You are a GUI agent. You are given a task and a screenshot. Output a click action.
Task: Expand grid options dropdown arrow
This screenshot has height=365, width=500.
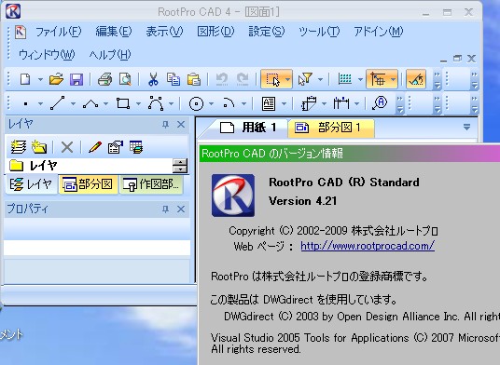(360, 79)
